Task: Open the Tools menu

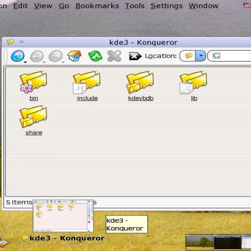Action: coord(135,6)
